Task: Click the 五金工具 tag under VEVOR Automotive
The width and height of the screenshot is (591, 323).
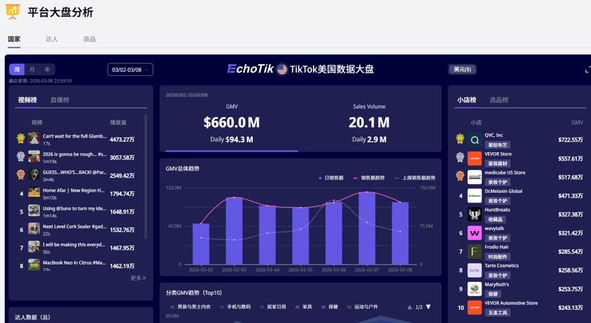Action: (x=497, y=313)
